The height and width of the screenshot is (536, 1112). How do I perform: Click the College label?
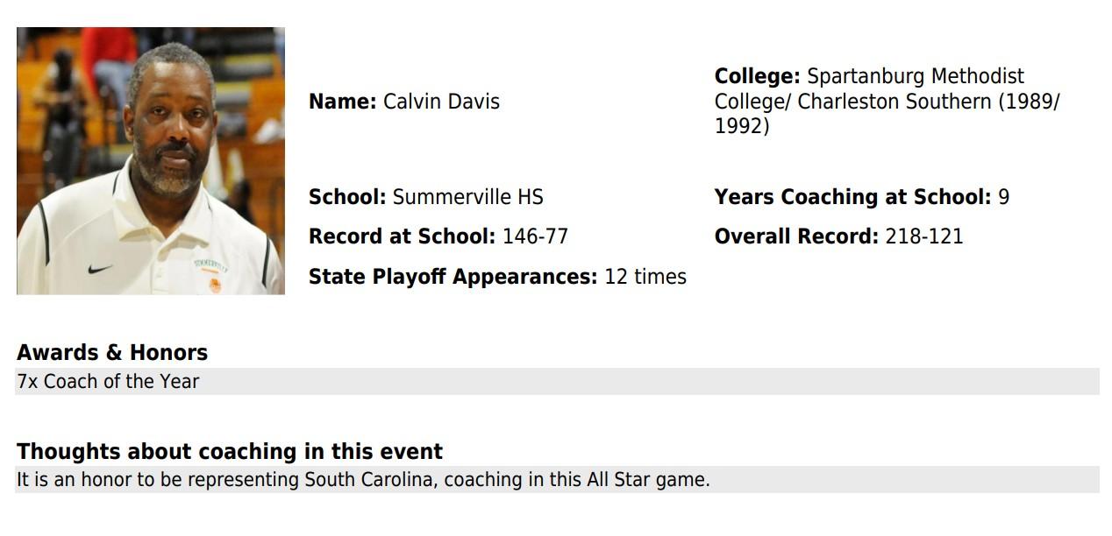[x=758, y=76]
